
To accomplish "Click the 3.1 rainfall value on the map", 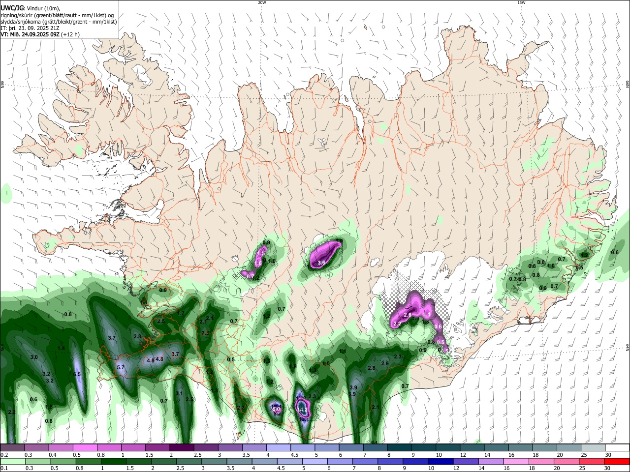I will [179, 393].
